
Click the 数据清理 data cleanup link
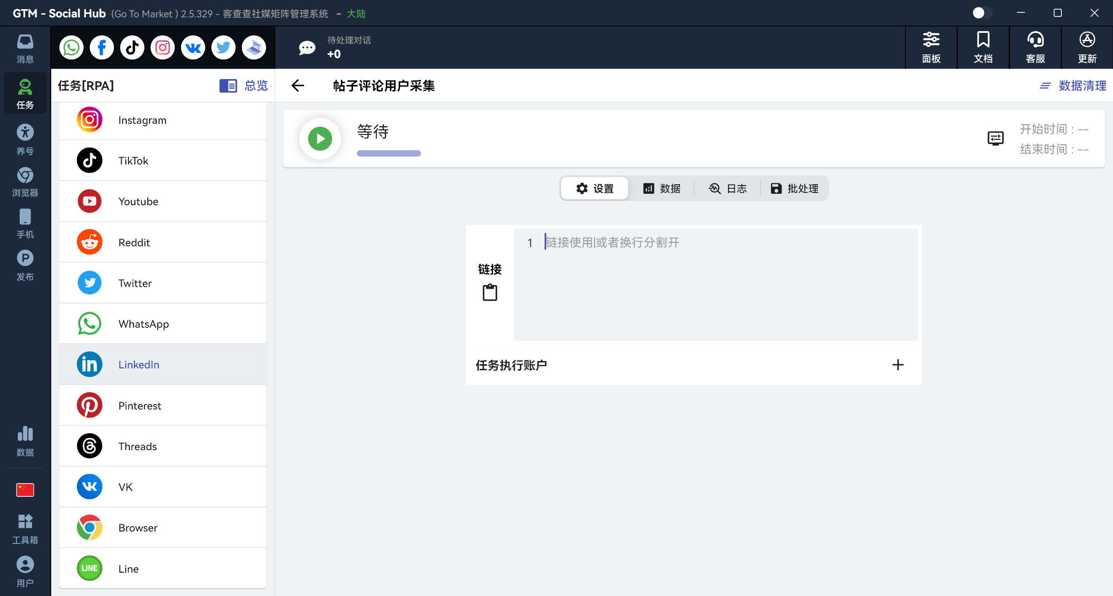[x=1073, y=85]
